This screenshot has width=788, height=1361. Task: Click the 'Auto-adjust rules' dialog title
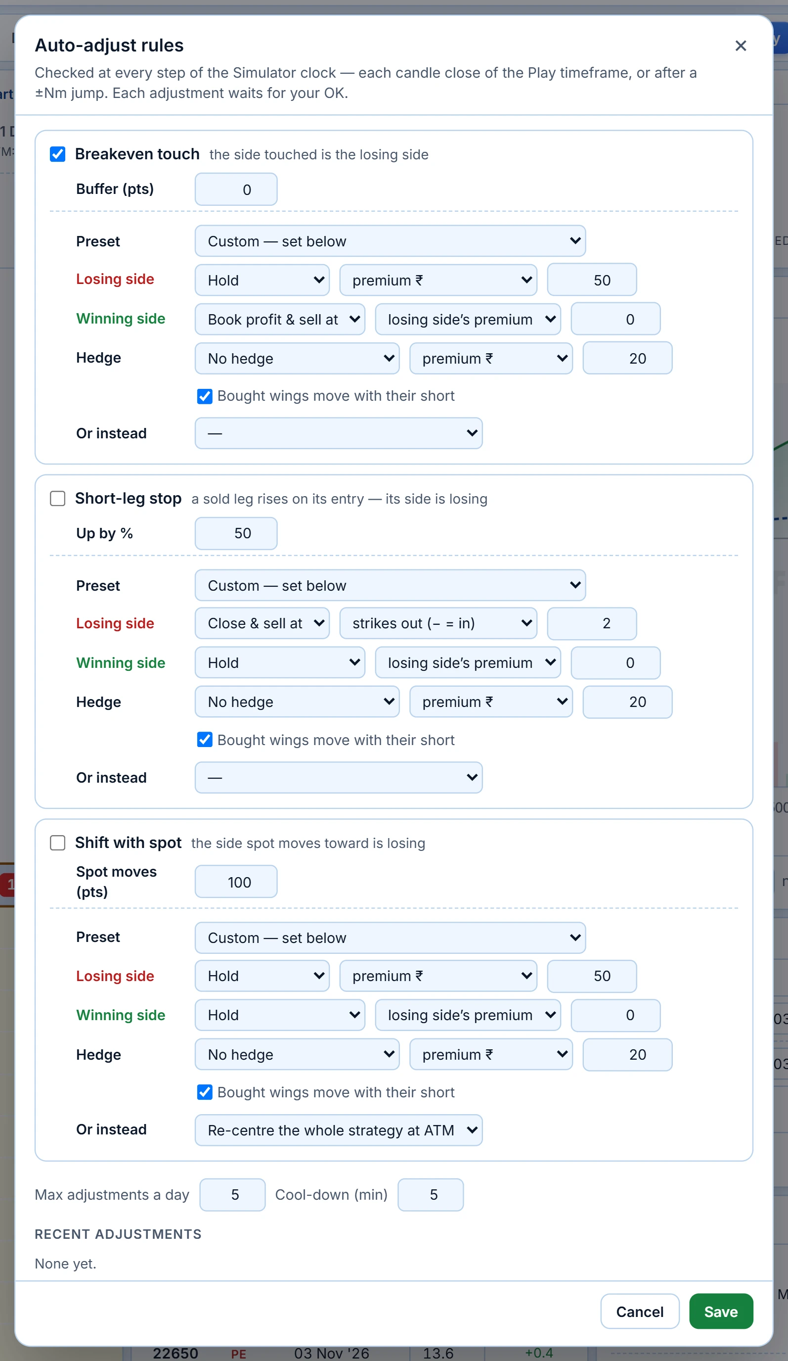point(109,46)
